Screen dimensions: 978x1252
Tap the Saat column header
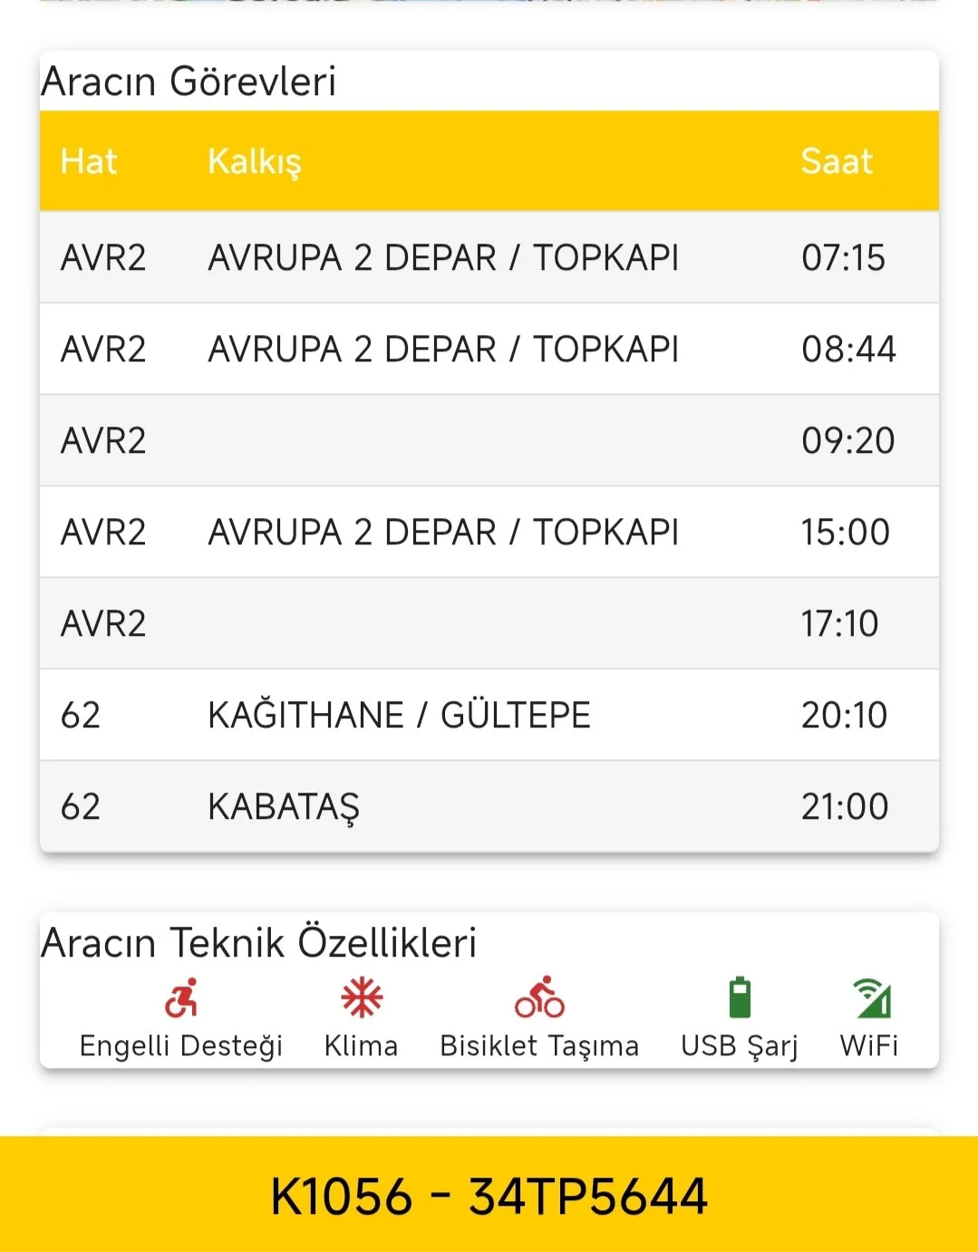[836, 161]
